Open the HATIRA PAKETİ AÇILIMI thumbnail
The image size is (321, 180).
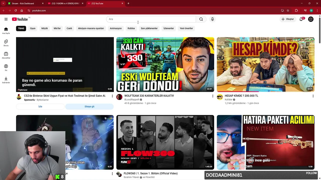[x=266, y=142]
